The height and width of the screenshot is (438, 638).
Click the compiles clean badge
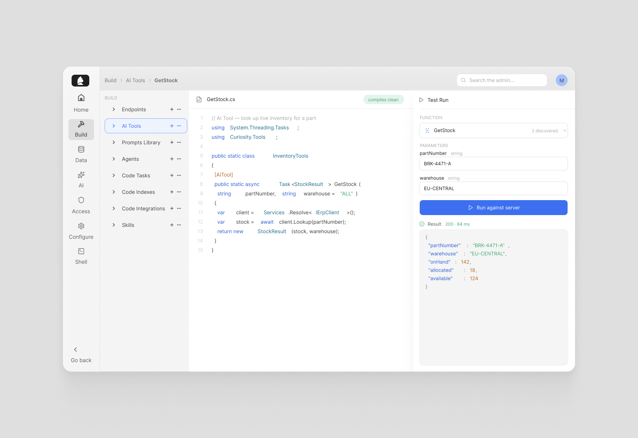pyautogui.click(x=384, y=100)
